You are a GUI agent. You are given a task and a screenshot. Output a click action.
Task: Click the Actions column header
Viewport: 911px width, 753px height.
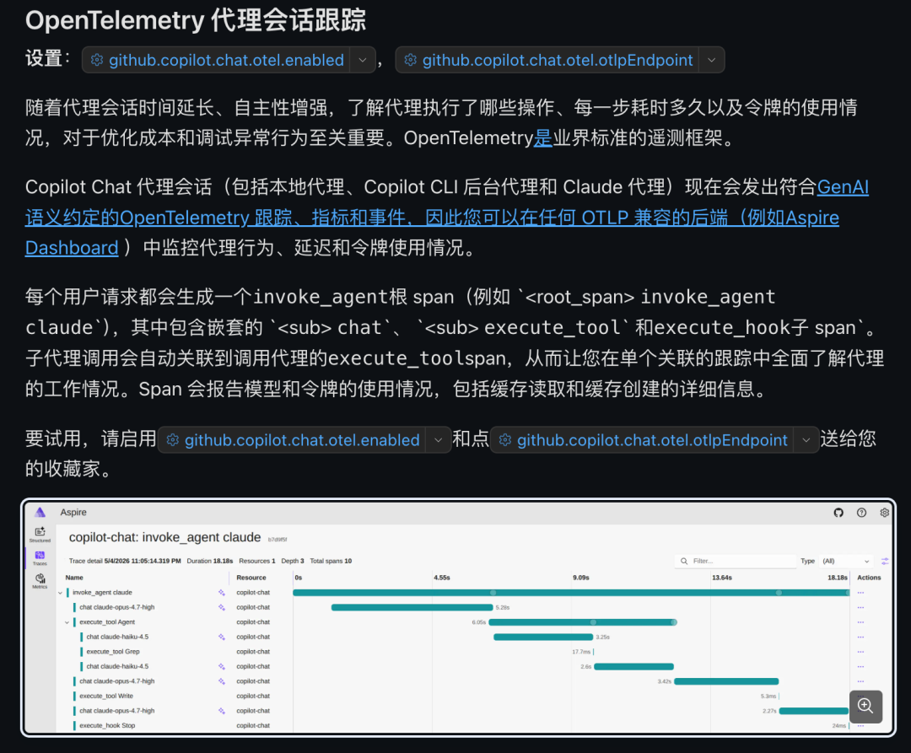click(869, 578)
